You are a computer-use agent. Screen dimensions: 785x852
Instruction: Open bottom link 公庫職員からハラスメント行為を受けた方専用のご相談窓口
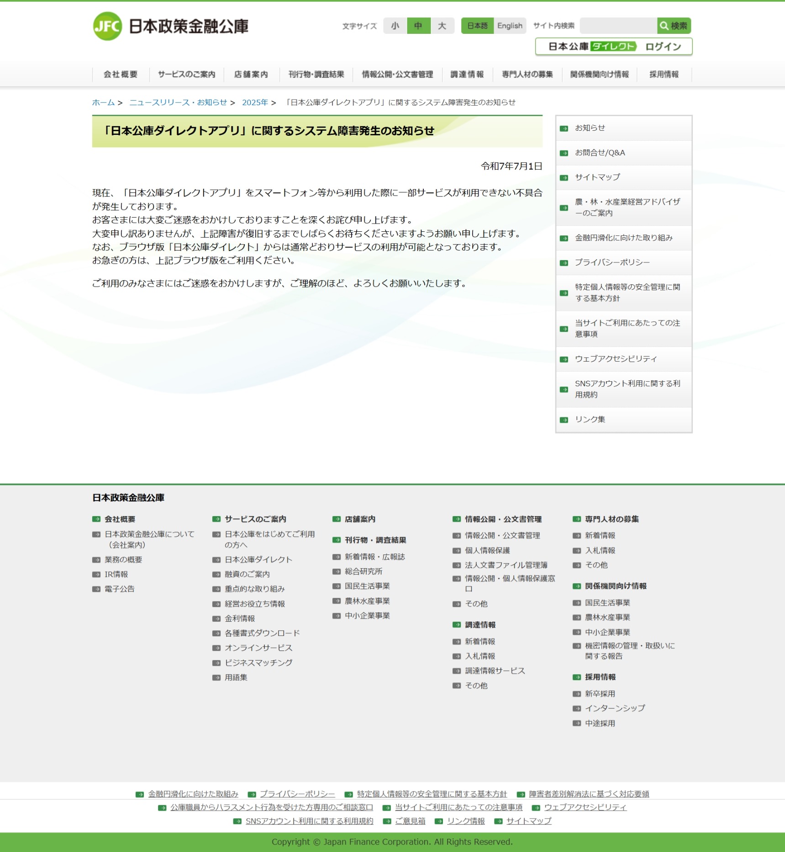click(272, 807)
